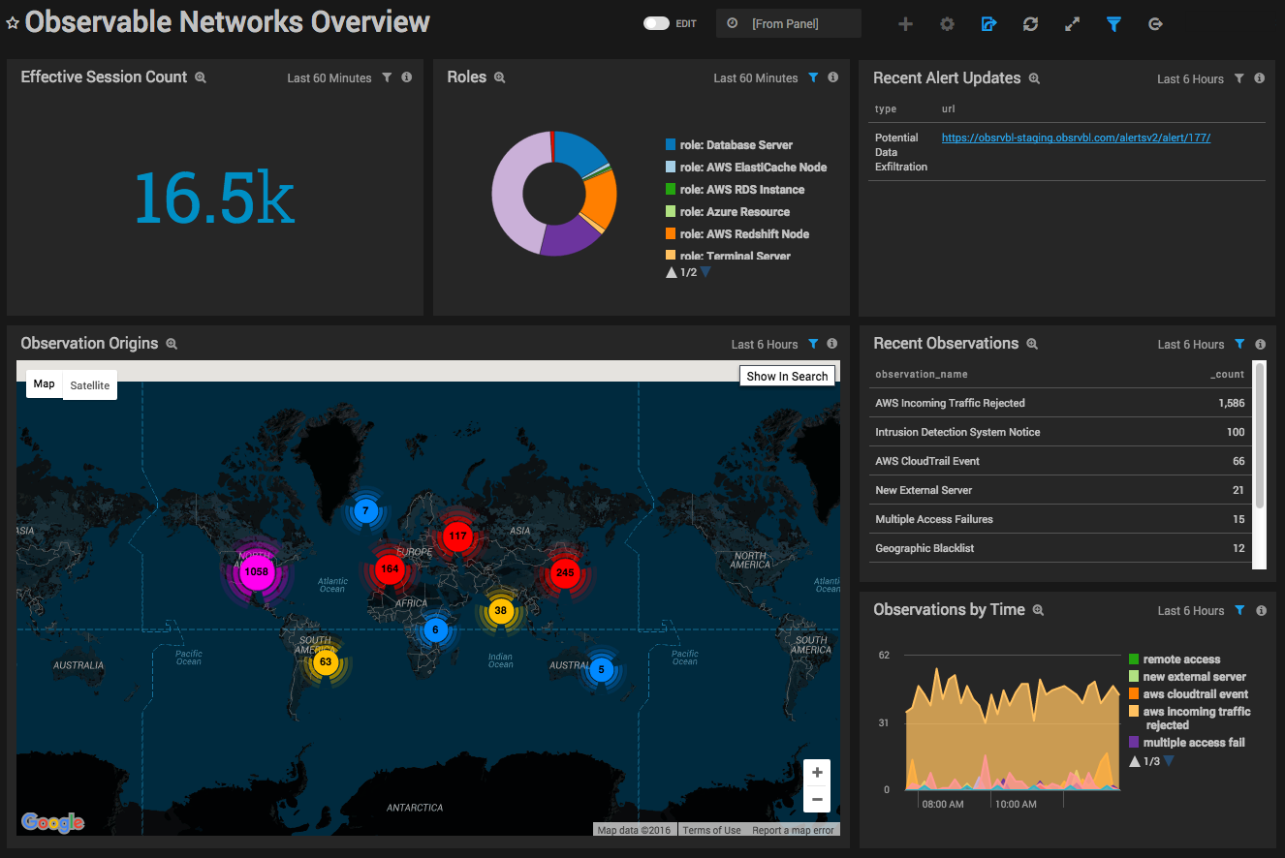1285x858 pixels.
Task: Open the [From Panel] time range dropdown
Action: click(788, 22)
